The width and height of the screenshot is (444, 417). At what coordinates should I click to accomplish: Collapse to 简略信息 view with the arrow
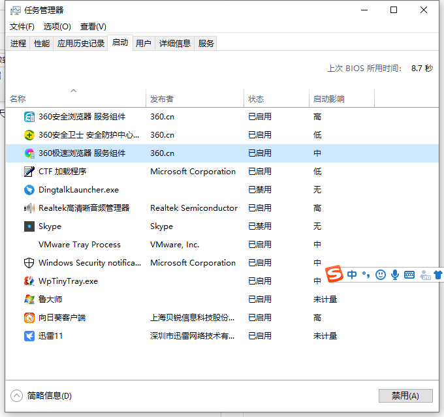[17, 395]
